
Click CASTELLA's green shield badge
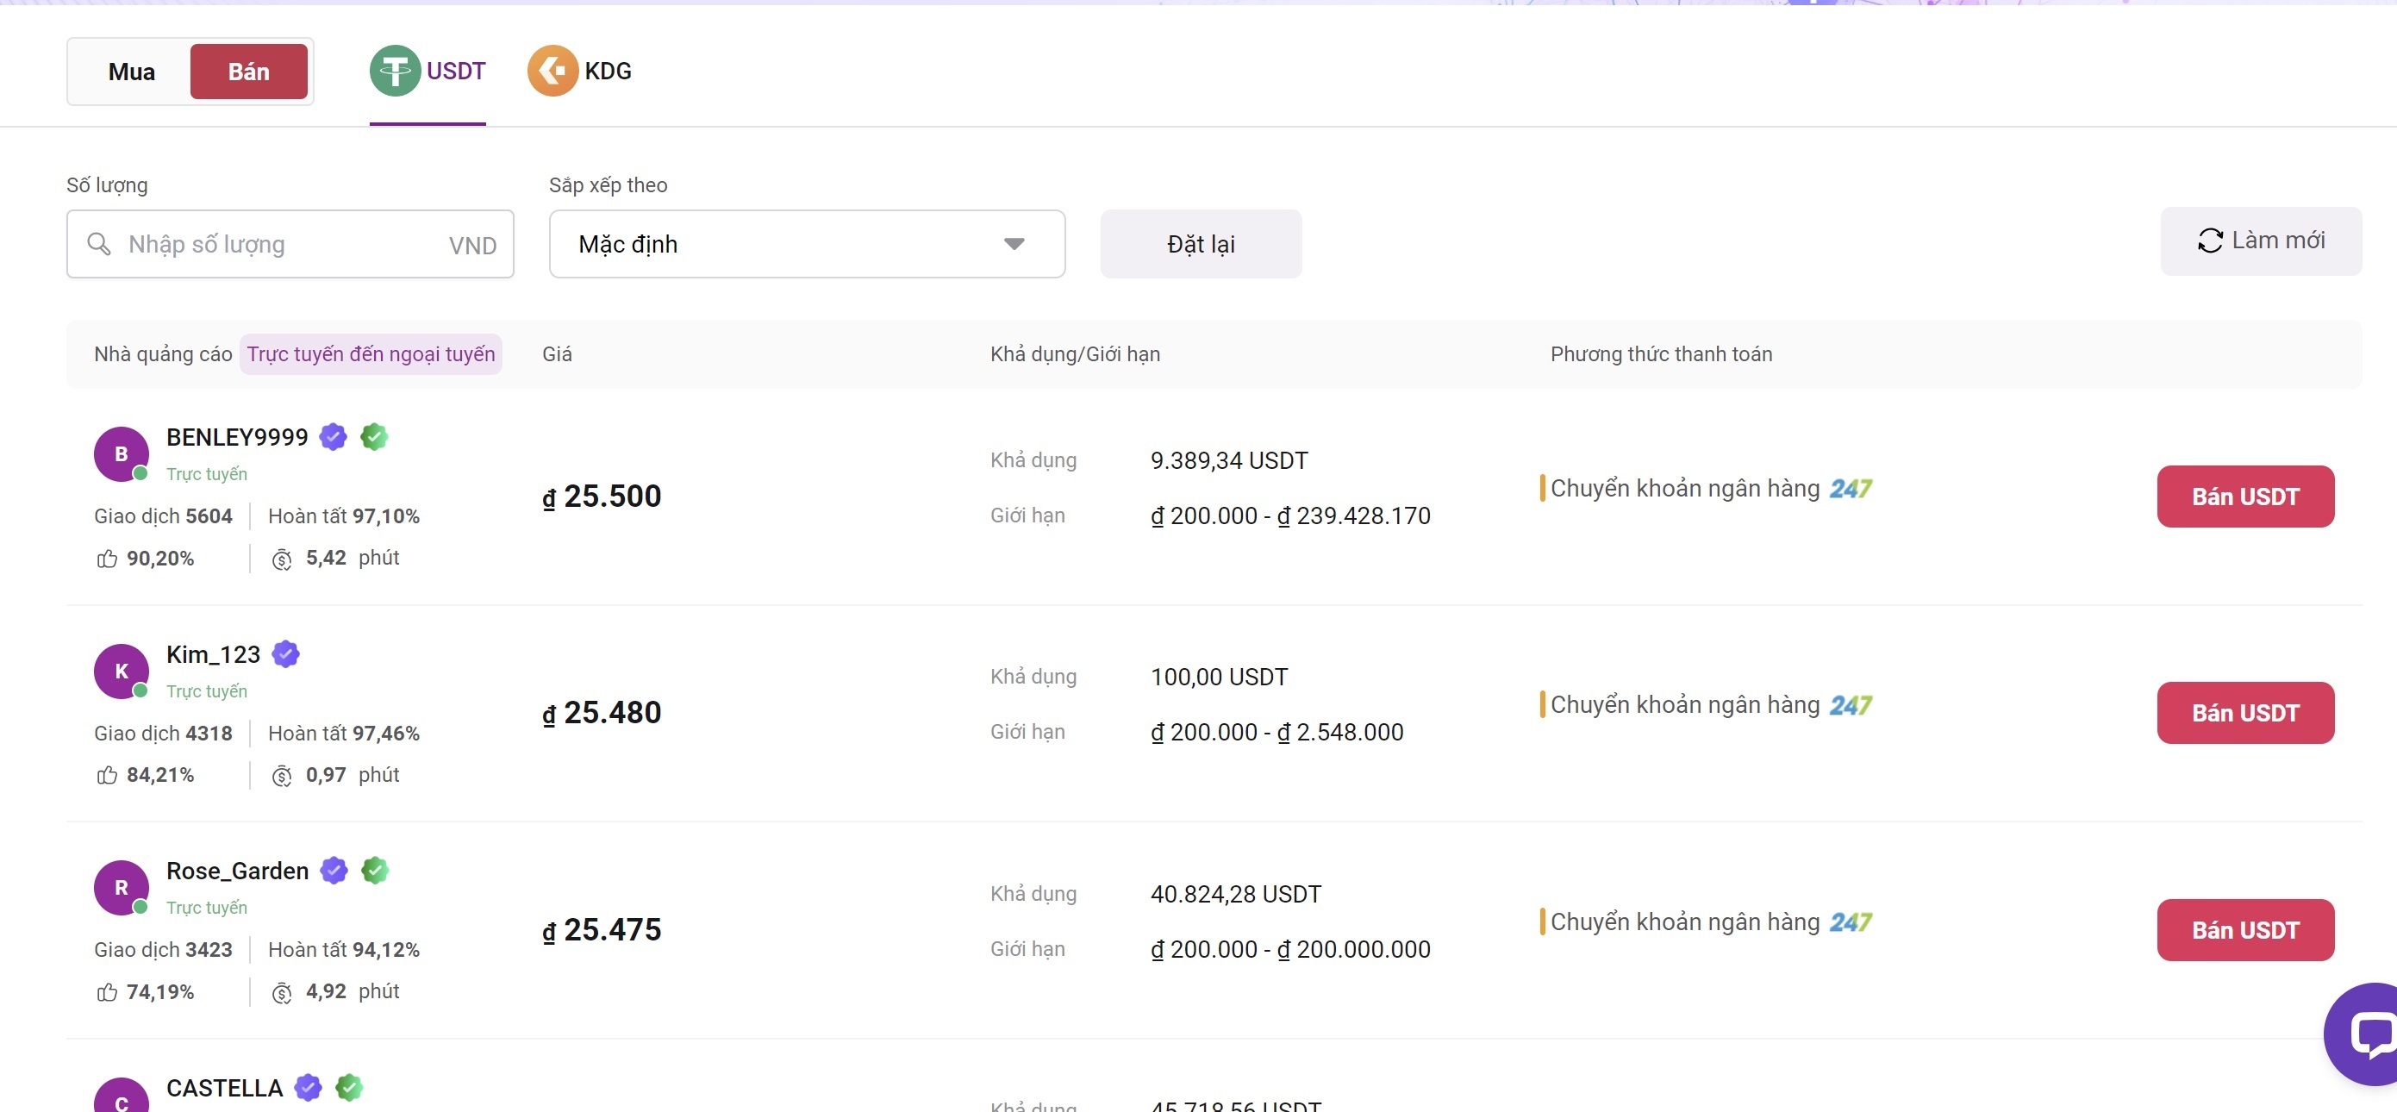pyautogui.click(x=349, y=1087)
